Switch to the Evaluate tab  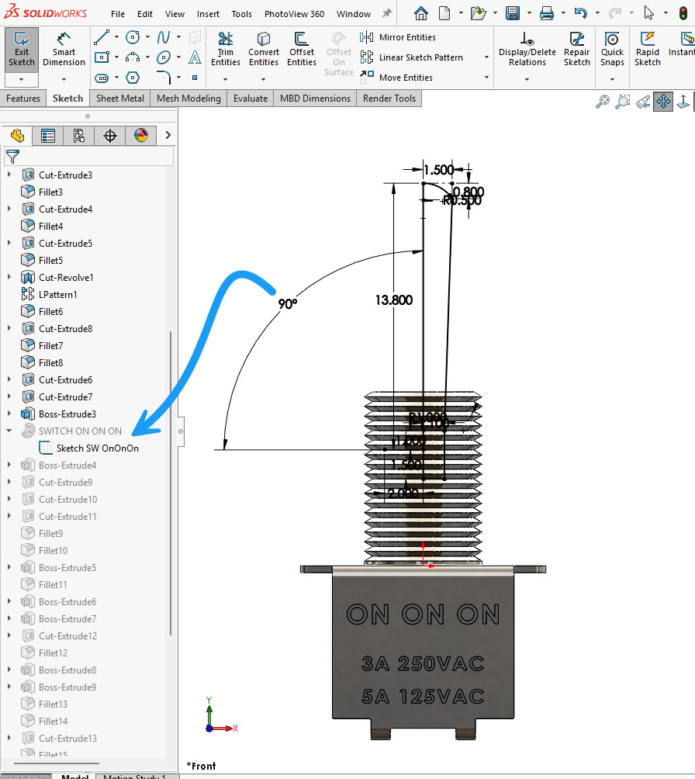251,99
